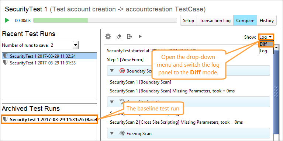The image size is (283, 141).
Task: Click the Boundary Scan 30 icon
Action: point(122,71)
